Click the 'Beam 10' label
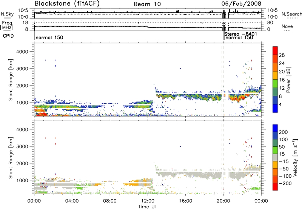This screenshot has height=209, width=302. tap(147, 4)
